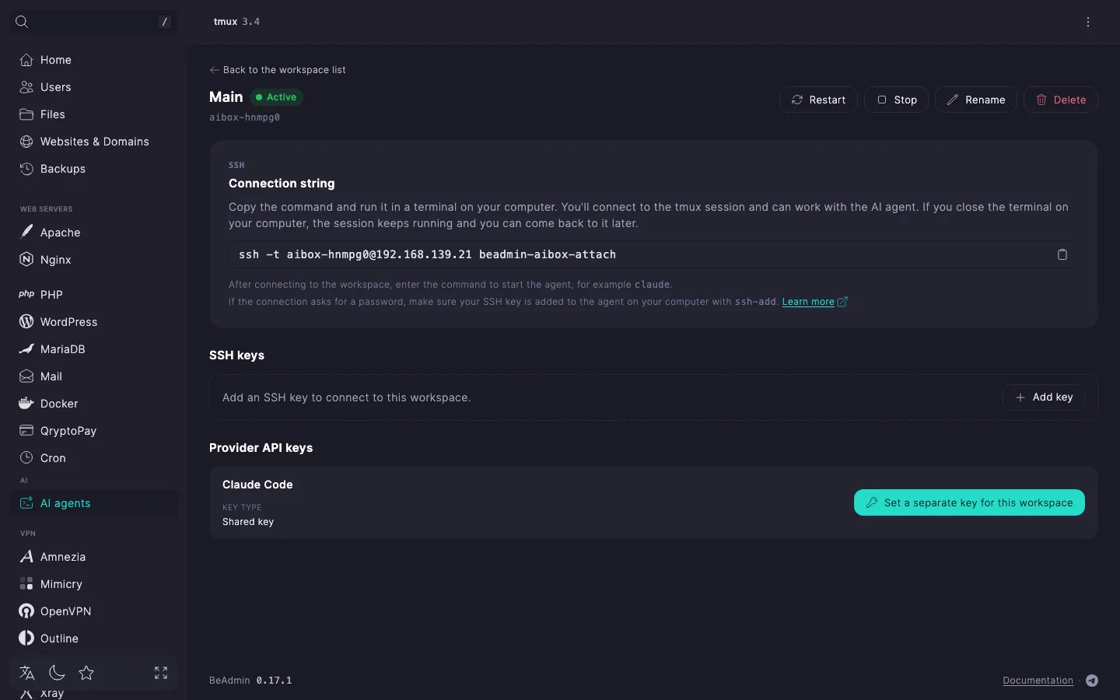Image resolution: width=1120 pixels, height=700 pixels.
Task: Click the Mail envelope icon
Action: 26,376
